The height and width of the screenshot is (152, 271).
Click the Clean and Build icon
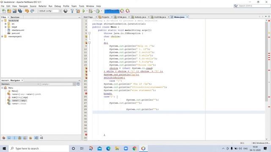(x=78, y=11)
